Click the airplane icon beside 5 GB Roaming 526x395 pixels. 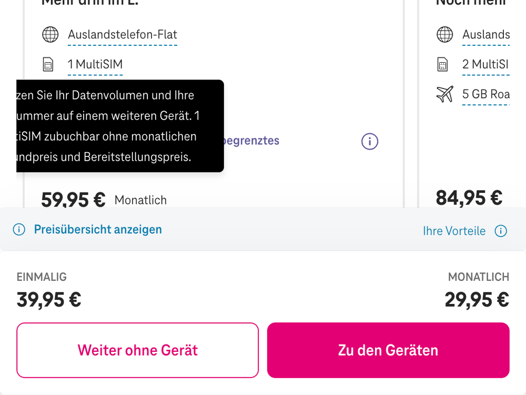tap(444, 94)
